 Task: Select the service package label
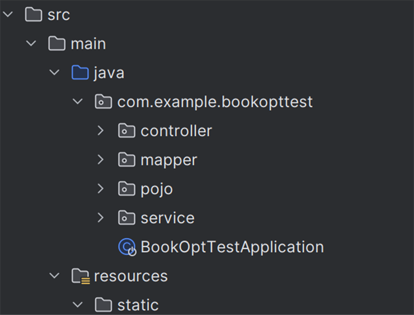(x=168, y=218)
